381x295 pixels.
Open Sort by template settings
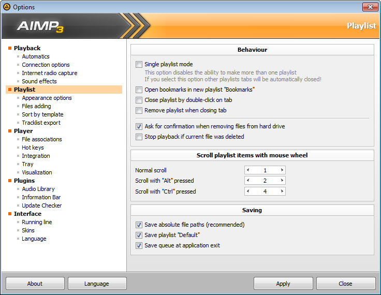pos(42,114)
